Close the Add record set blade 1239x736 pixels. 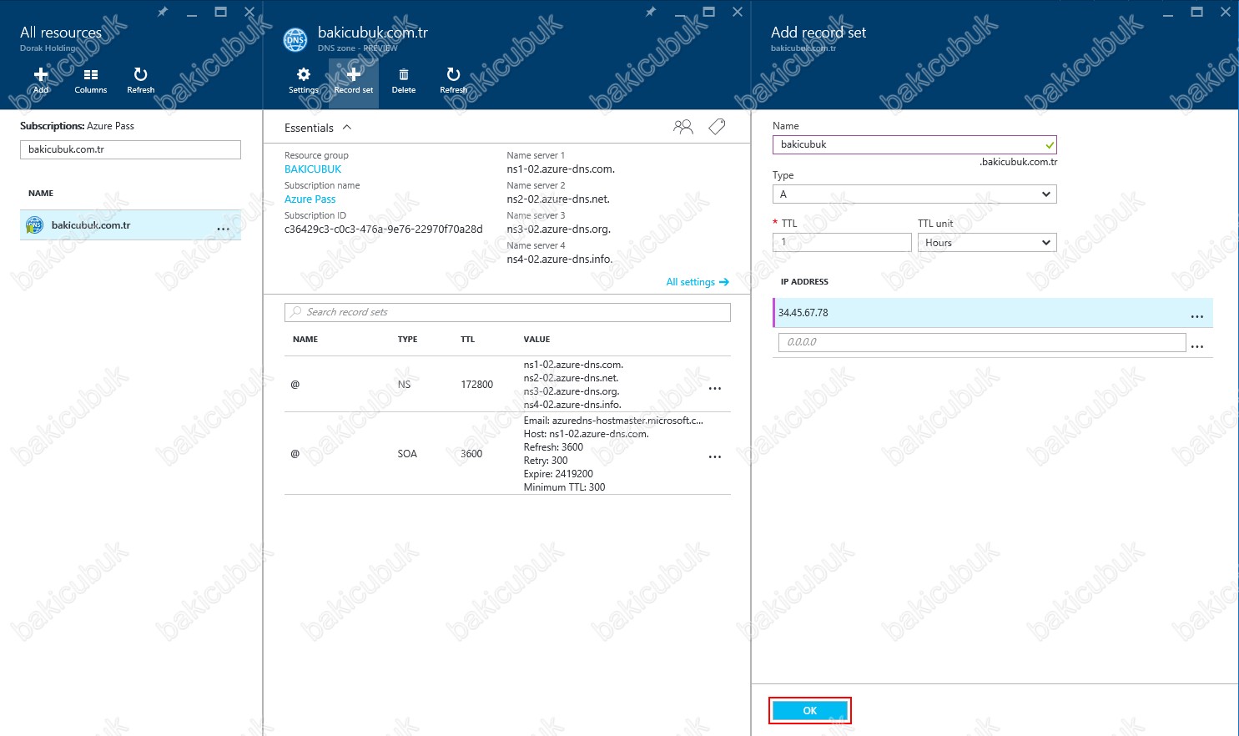point(1225,12)
